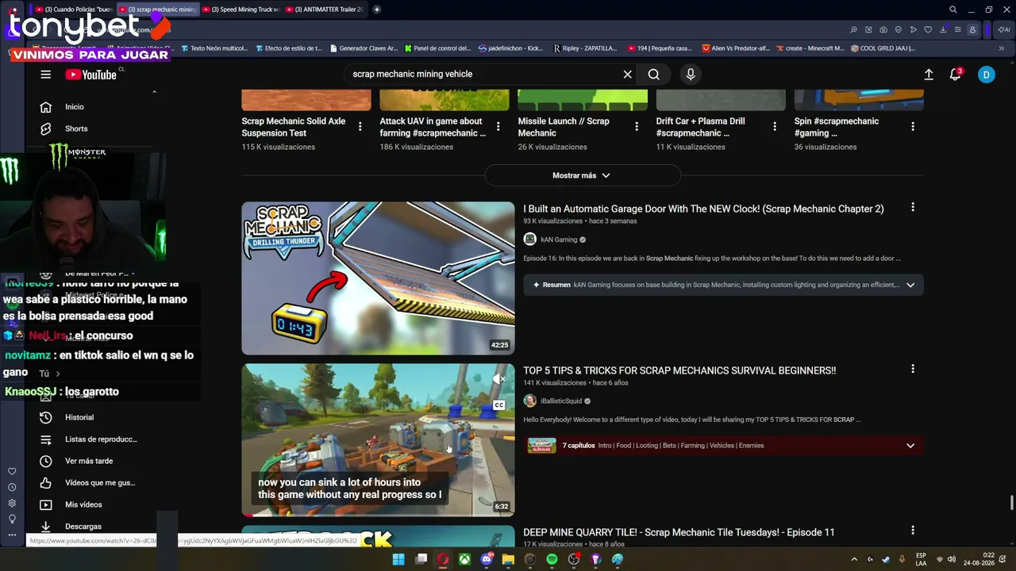
Task: Open the account avatar D
Action: (986, 75)
